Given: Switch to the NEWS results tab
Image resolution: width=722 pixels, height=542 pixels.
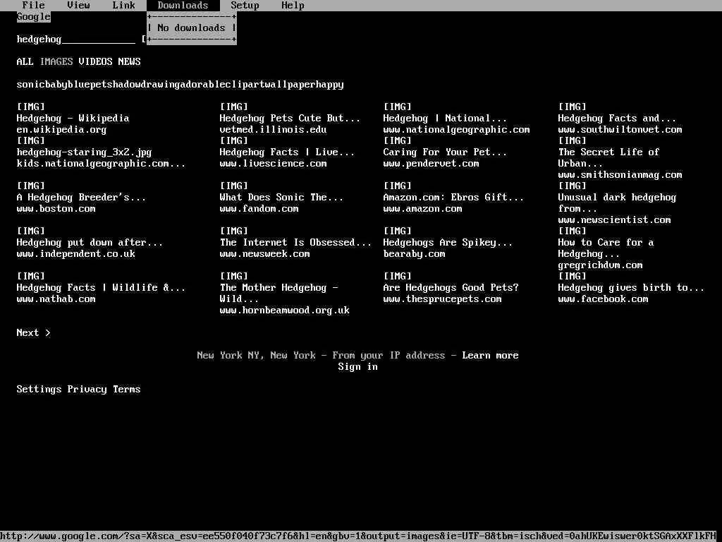Looking at the screenshot, I should (x=130, y=62).
